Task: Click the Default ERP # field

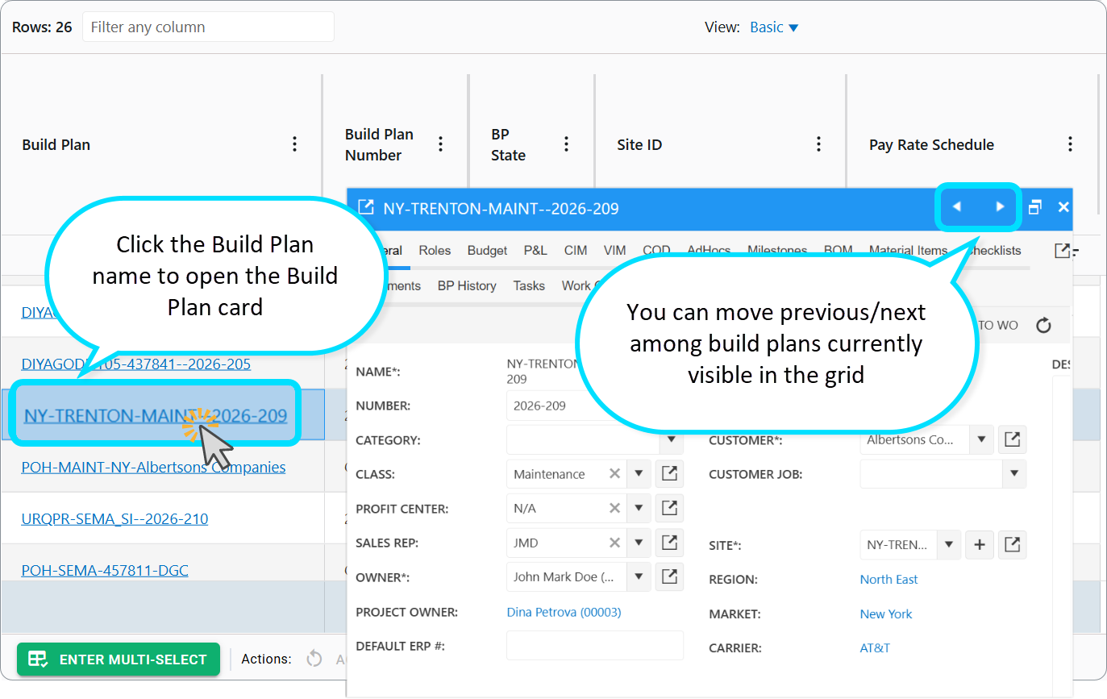Action: click(x=595, y=646)
